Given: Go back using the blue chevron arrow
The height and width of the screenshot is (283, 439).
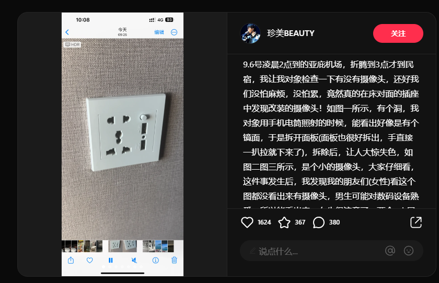Looking at the screenshot, I should point(67,32).
